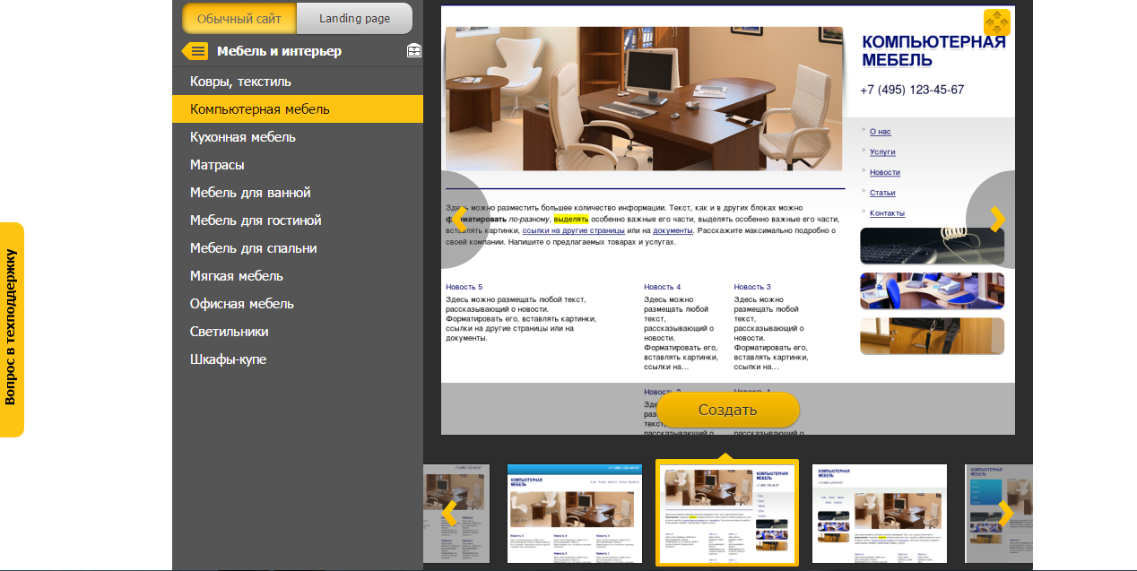
Task: Click the fullscreen expand icon on preview
Action: point(997,22)
